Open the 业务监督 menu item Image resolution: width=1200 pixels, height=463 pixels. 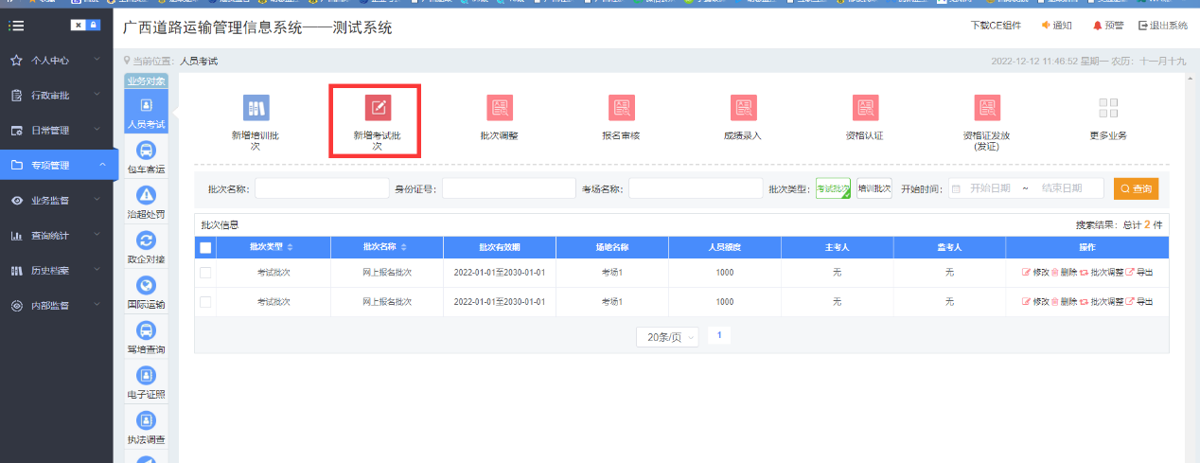tap(57, 200)
